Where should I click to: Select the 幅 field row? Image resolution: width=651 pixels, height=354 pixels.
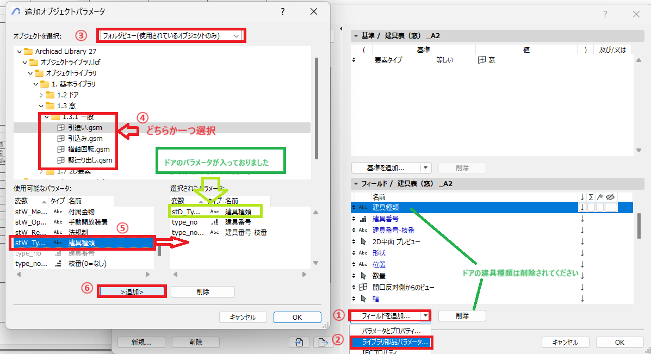[x=492, y=299]
